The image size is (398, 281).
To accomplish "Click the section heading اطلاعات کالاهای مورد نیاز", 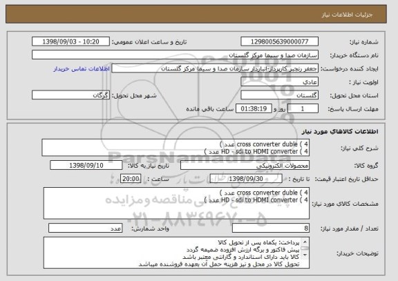I will coord(340,131).
